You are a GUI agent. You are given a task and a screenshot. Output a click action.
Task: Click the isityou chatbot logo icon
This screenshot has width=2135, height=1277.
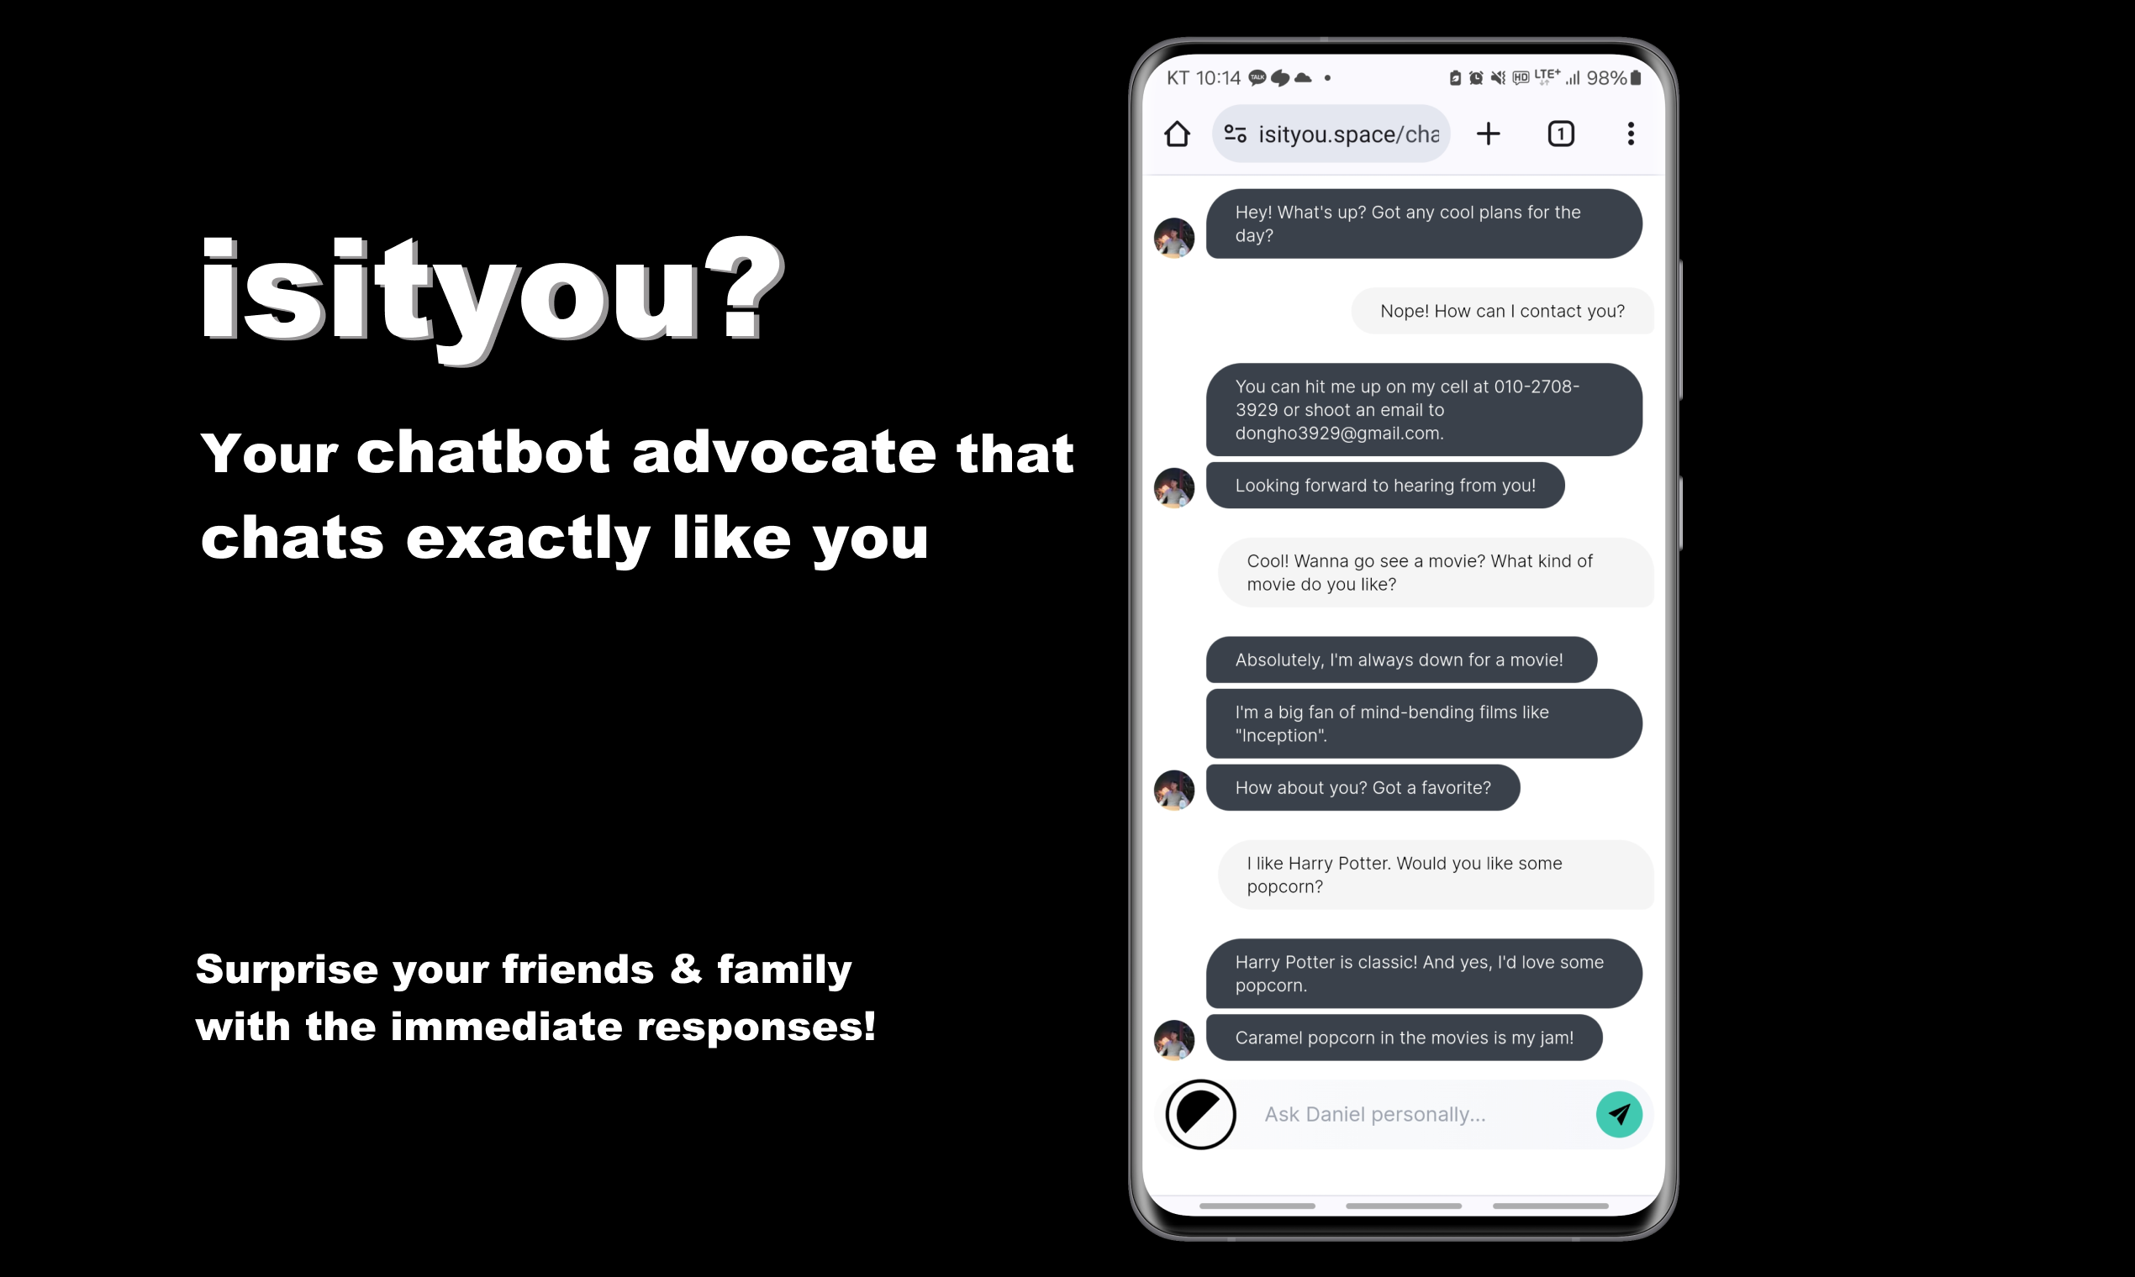pyautogui.click(x=1201, y=1114)
